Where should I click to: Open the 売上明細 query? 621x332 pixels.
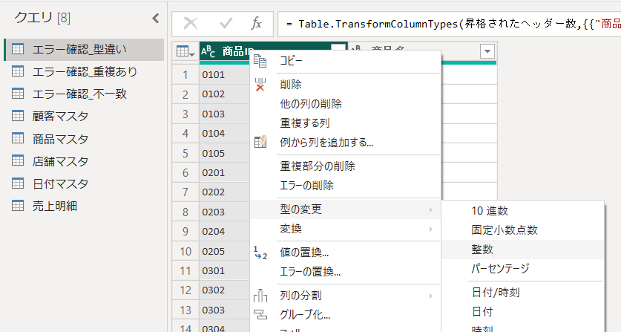84,206
